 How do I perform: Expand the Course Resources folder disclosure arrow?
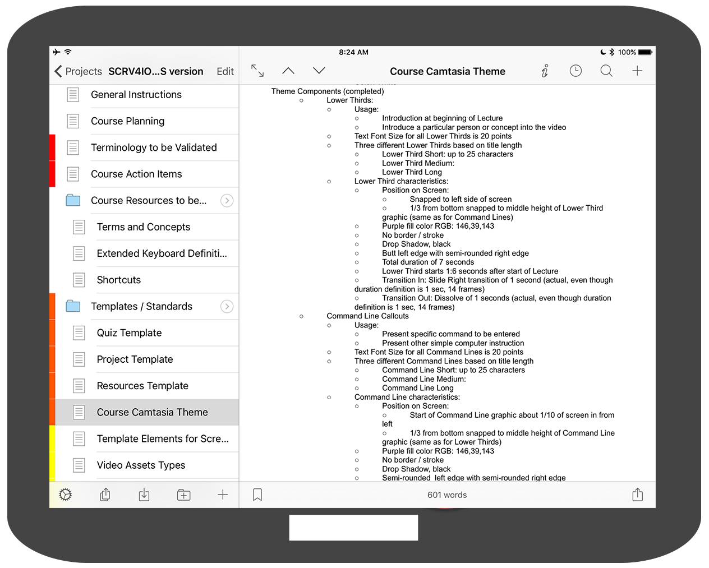(227, 201)
